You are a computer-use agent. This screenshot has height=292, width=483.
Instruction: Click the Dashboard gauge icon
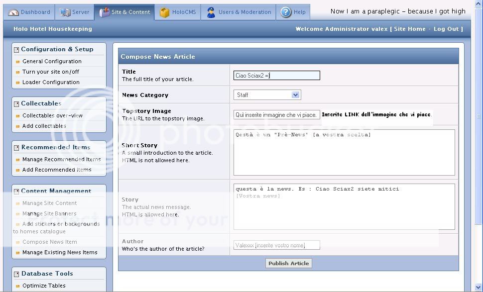pos(13,12)
